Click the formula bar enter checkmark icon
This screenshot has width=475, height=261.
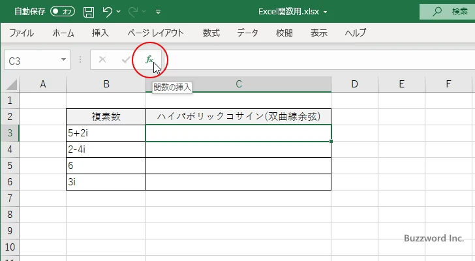(125, 59)
